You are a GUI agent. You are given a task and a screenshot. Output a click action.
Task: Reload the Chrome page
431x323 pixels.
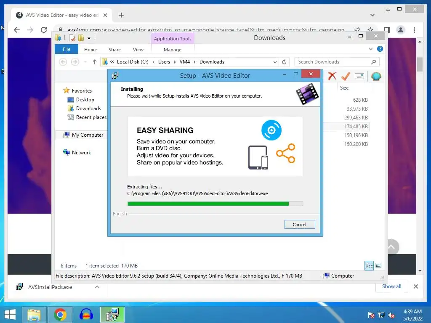pos(44,30)
